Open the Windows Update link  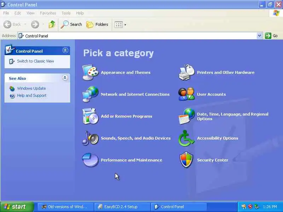pos(31,88)
